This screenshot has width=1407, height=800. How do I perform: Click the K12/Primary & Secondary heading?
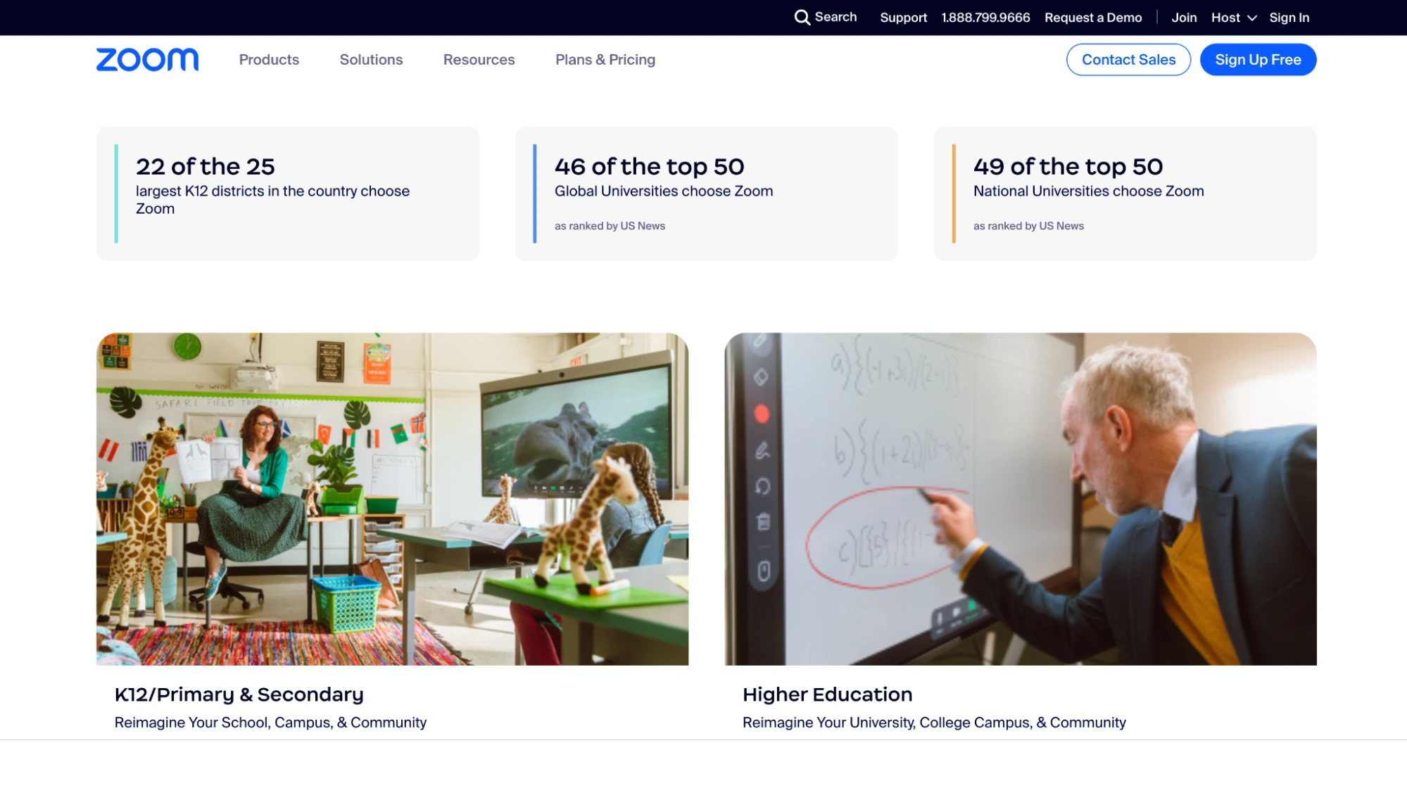(x=239, y=694)
